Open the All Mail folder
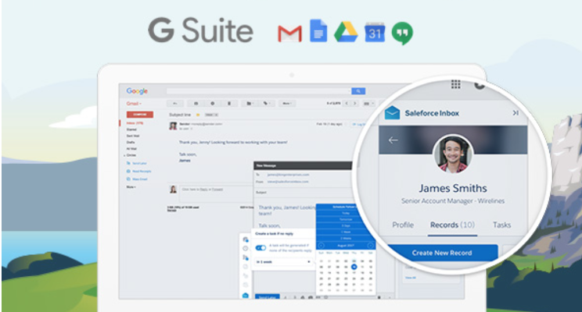582x312 pixels. pos(131,148)
